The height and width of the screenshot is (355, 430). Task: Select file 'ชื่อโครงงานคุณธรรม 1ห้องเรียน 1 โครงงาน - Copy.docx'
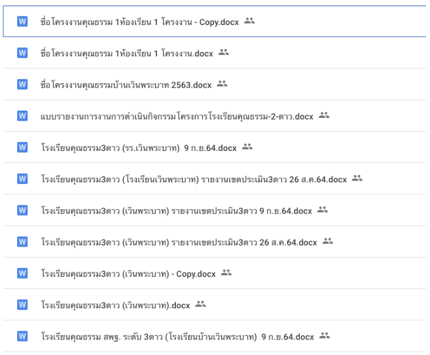[215, 21]
